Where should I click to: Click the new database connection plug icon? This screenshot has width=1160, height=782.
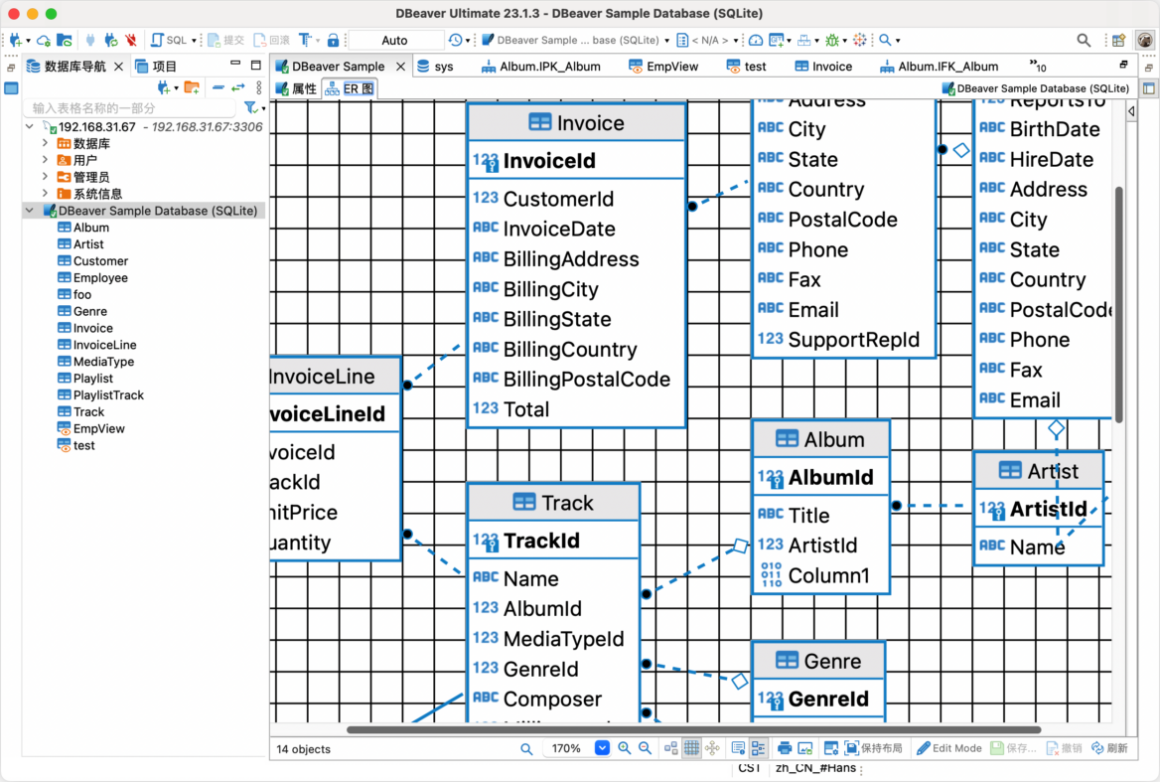pos(15,40)
